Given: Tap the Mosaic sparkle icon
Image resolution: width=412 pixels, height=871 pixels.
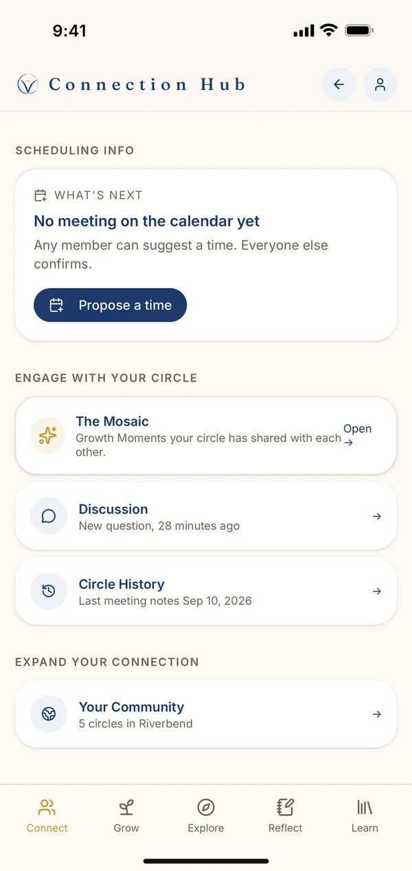Looking at the screenshot, I should (x=48, y=436).
